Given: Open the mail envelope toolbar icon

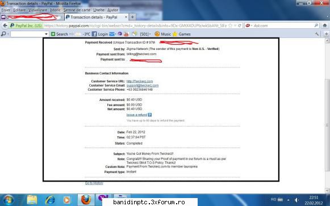Looking at the screenshot, I should click(112, 34).
